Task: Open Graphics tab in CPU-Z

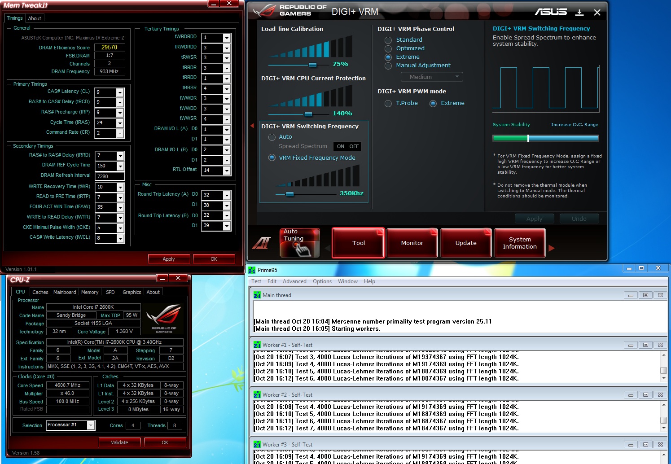Action: [132, 292]
